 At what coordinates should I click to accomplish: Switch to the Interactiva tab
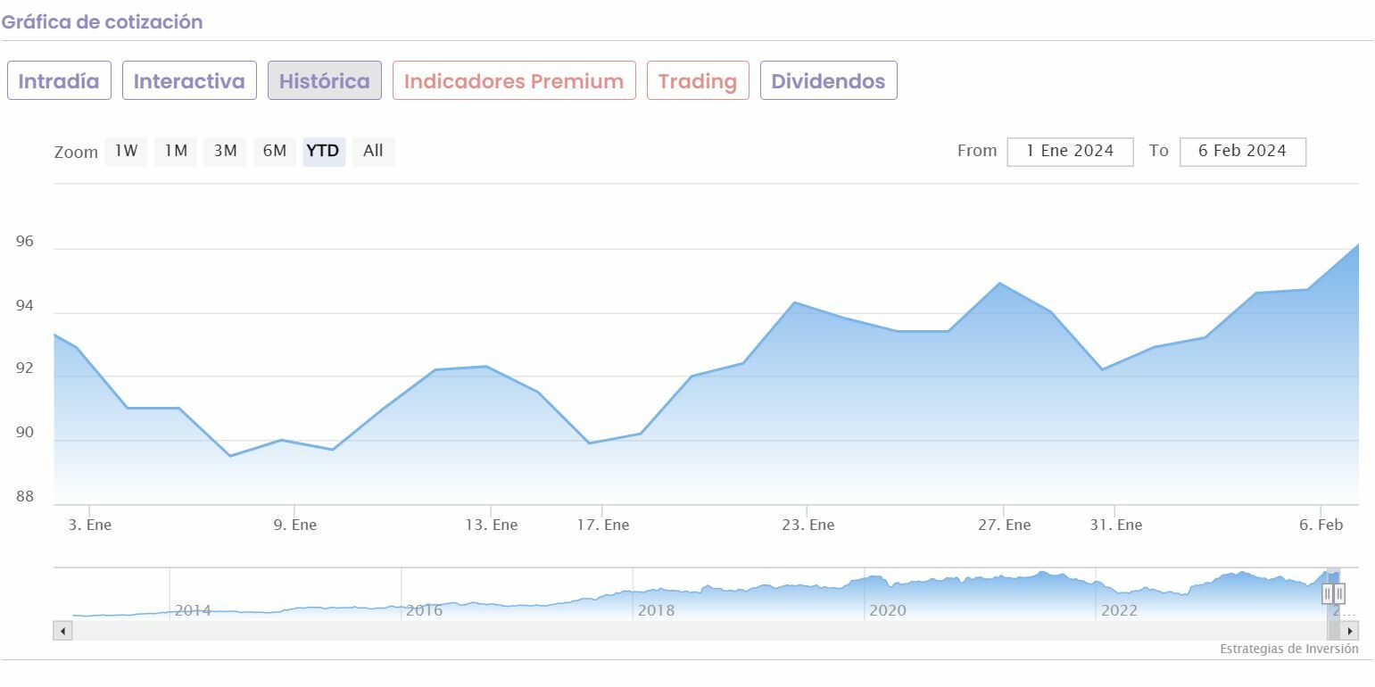click(189, 81)
